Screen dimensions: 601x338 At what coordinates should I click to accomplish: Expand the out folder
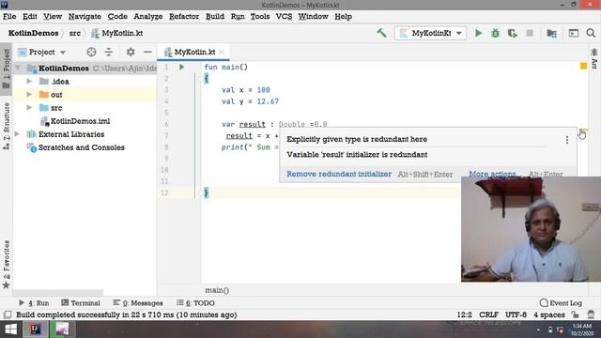coord(29,94)
